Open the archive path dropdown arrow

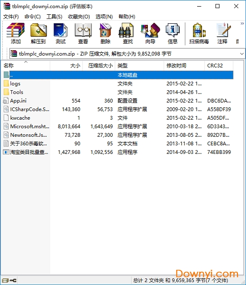[x=242, y=54]
